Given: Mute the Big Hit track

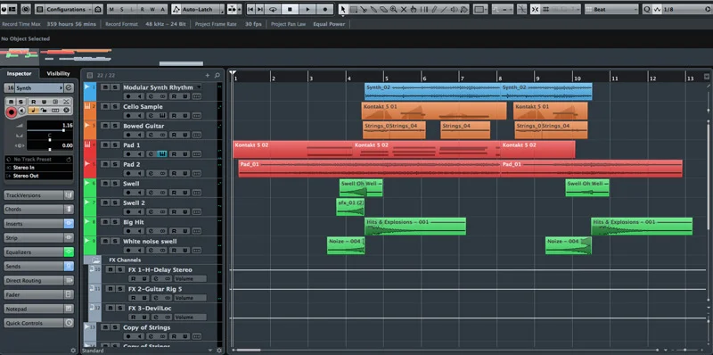Looking at the screenshot, I should (105, 221).
